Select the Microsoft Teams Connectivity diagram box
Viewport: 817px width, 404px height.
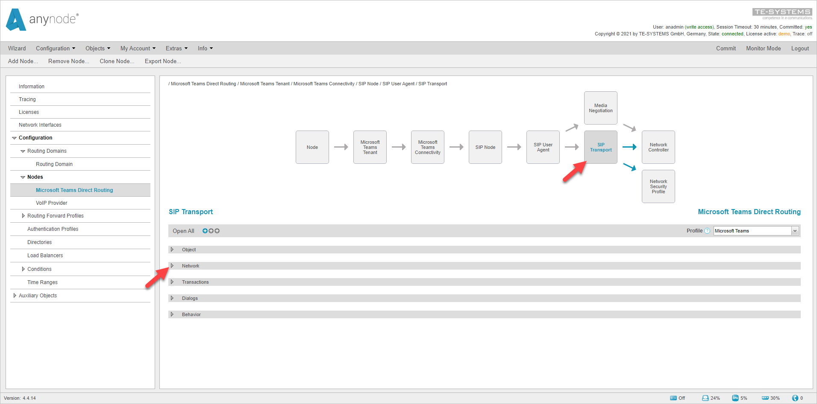[x=428, y=147]
